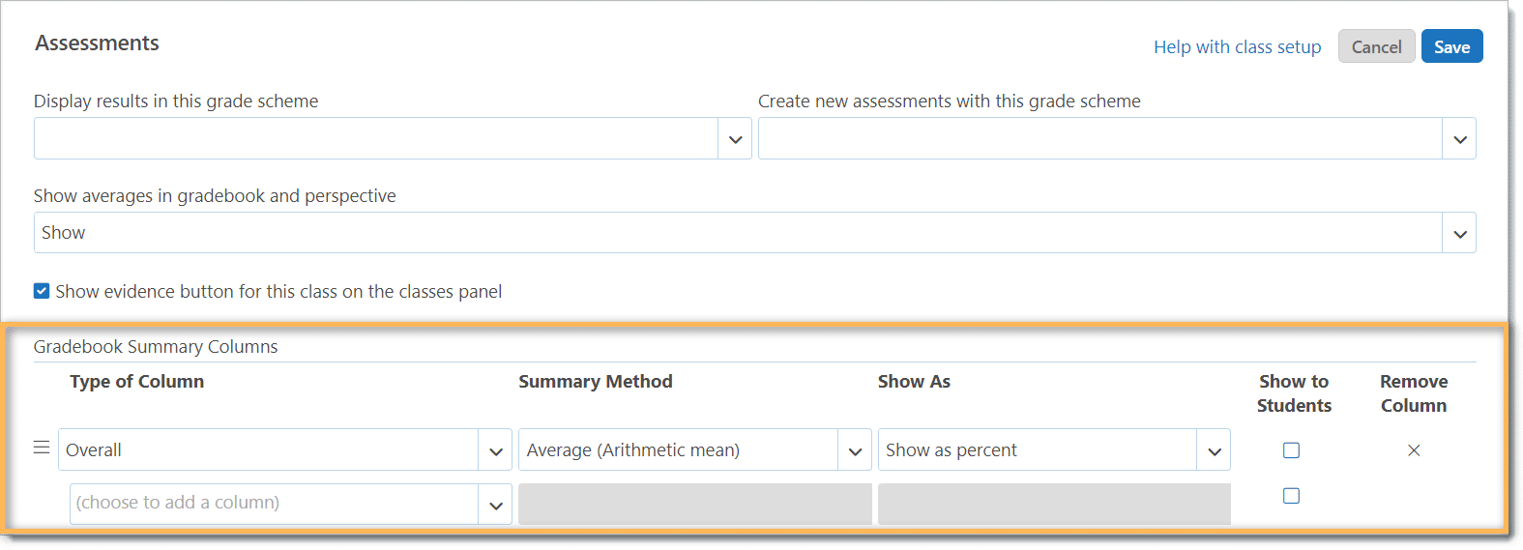Click the drag handle beside Overall row

click(42, 449)
